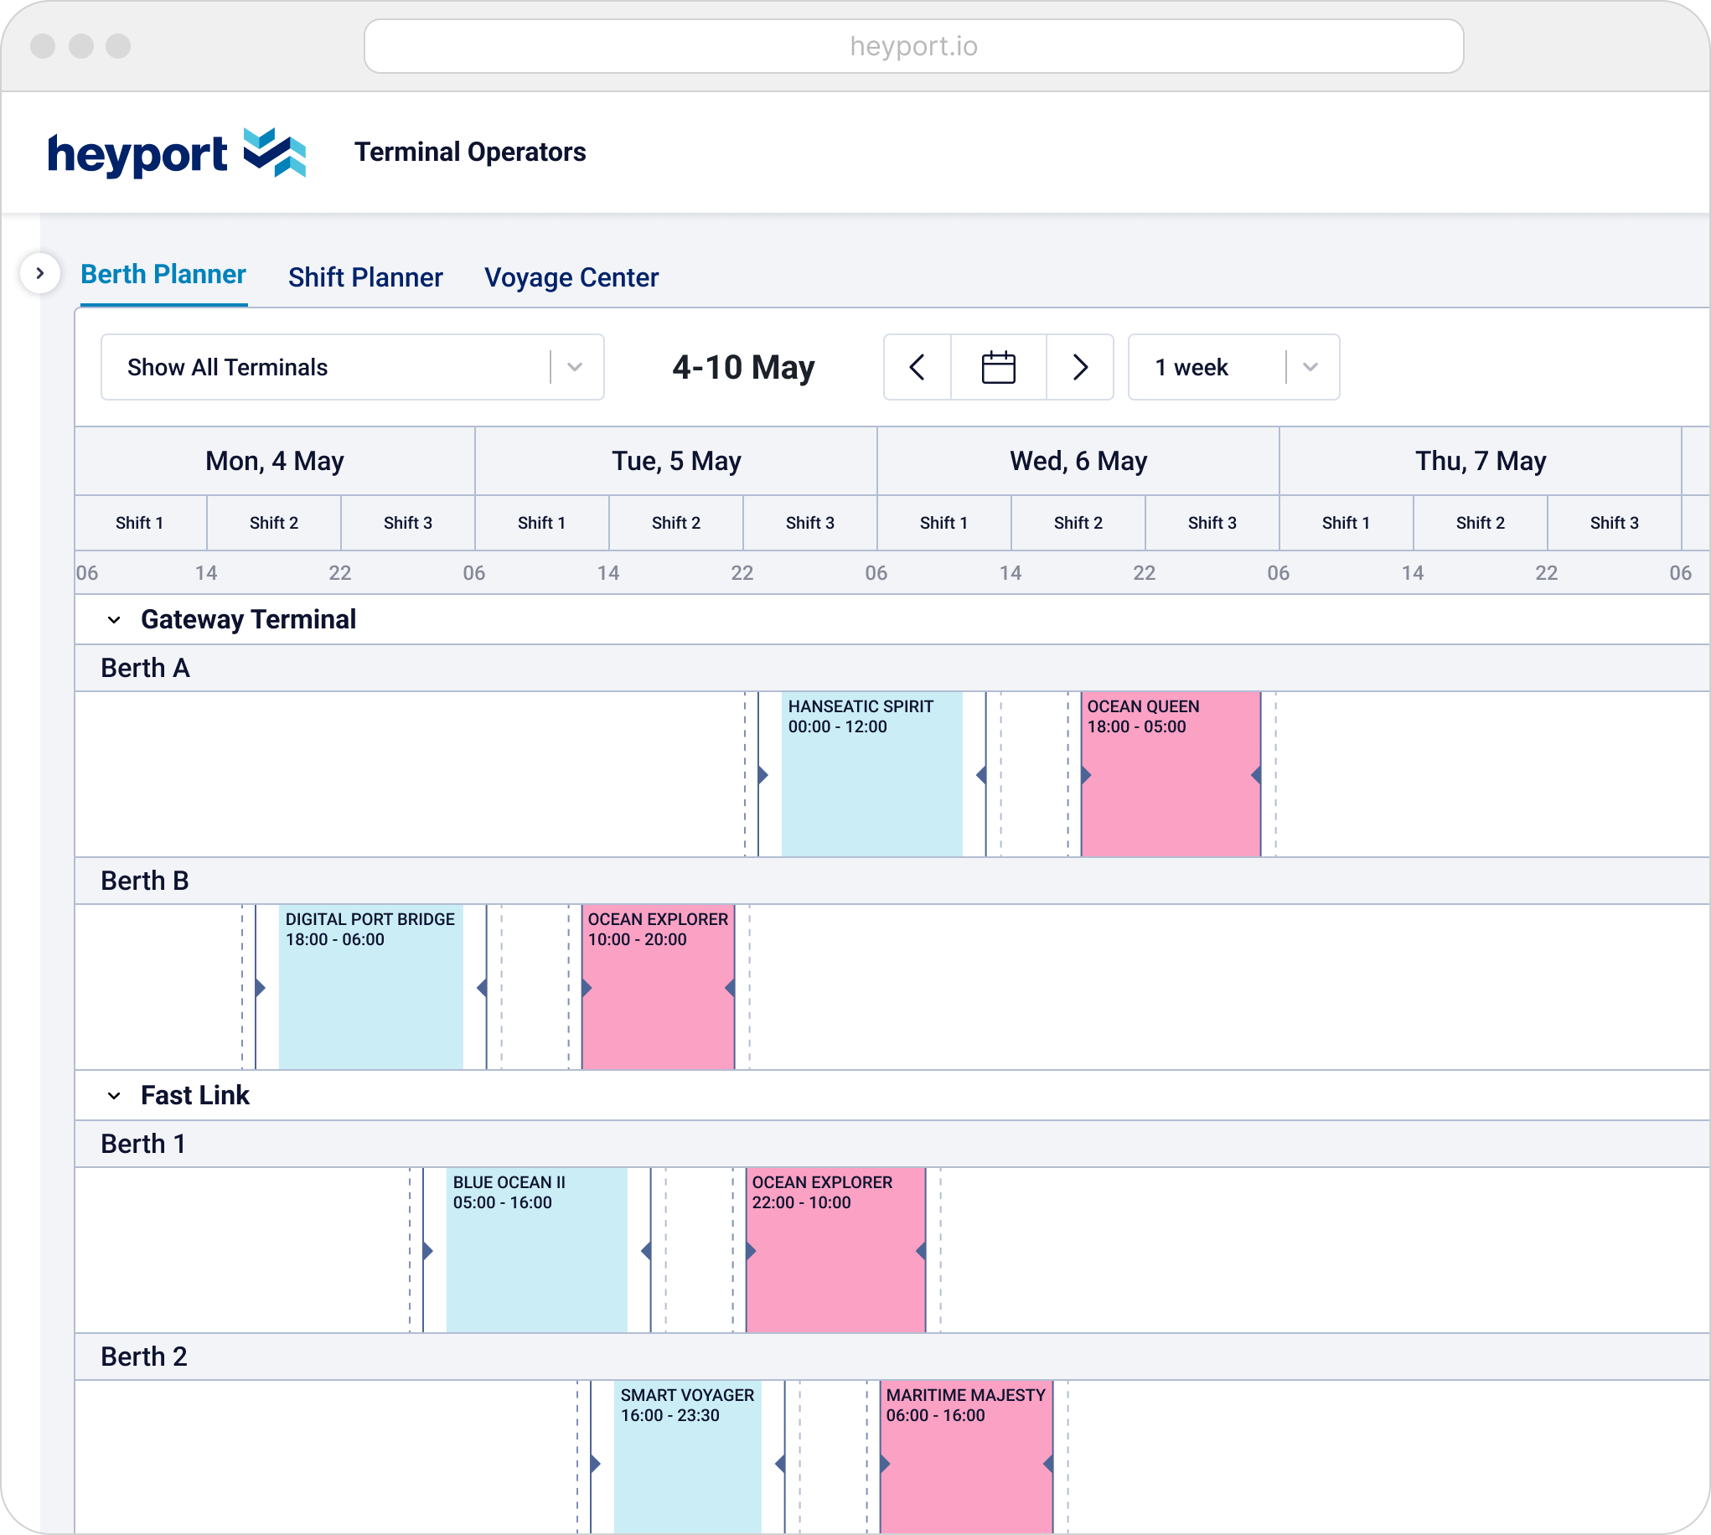This screenshot has width=1711, height=1535.
Task: Click Shift 1 under Thu, 7 May
Action: pos(1347,523)
